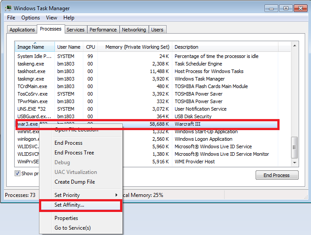Close the Windows Task Manager window

pyautogui.click(x=300, y=8)
